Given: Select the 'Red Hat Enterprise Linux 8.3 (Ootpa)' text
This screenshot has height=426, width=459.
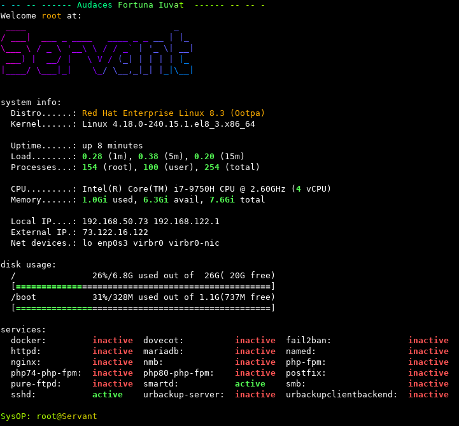Looking at the screenshot, I should coord(173,113).
